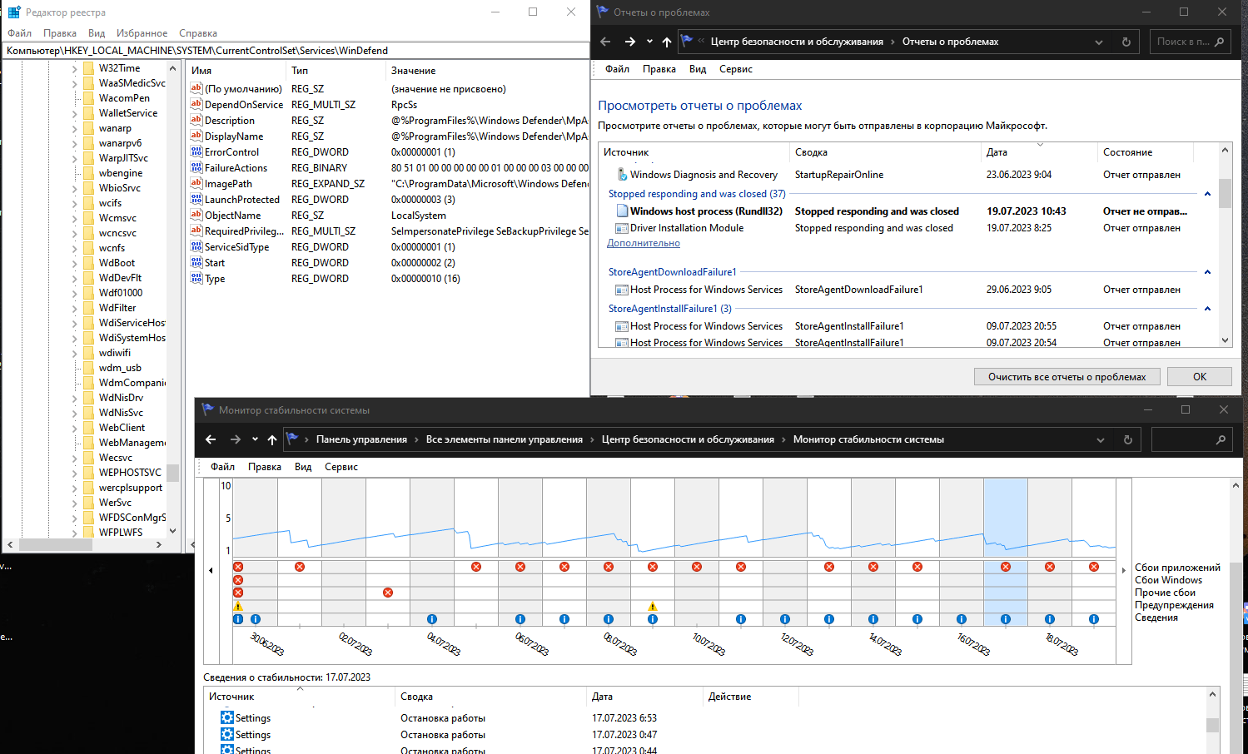
Task: Select the ObjectName string value icon
Action: pyautogui.click(x=196, y=216)
